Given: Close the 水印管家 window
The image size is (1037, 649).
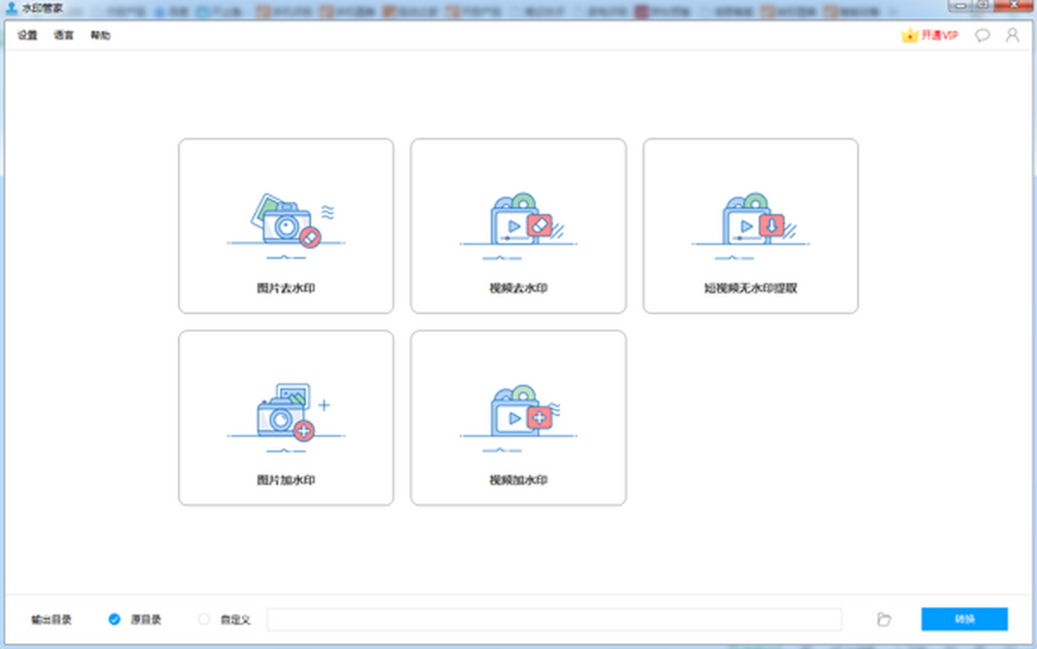Looking at the screenshot, I should tap(1015, 4).
